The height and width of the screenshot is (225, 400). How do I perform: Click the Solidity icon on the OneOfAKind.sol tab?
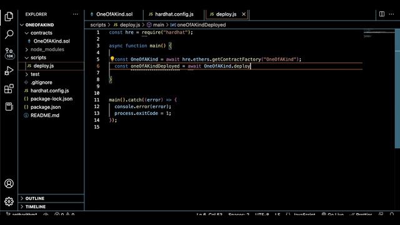[92, 14]
